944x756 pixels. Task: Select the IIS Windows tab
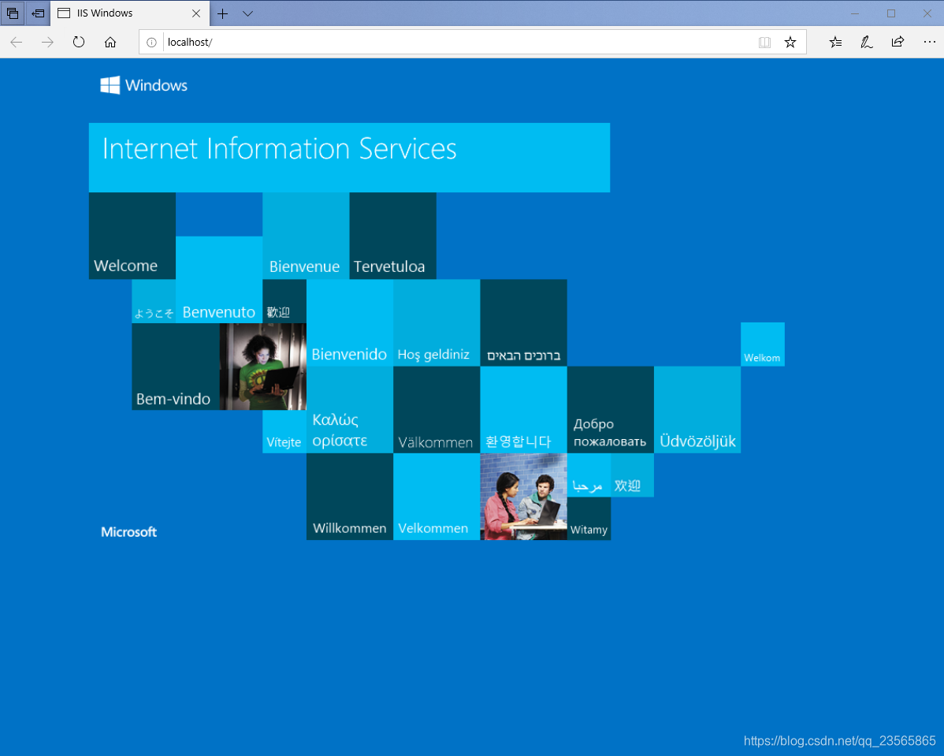point(129,13)
